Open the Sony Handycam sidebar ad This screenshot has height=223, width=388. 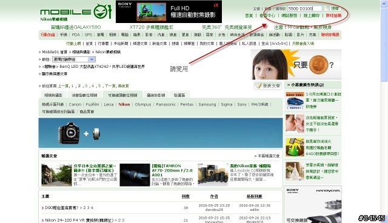click(313, 204)
